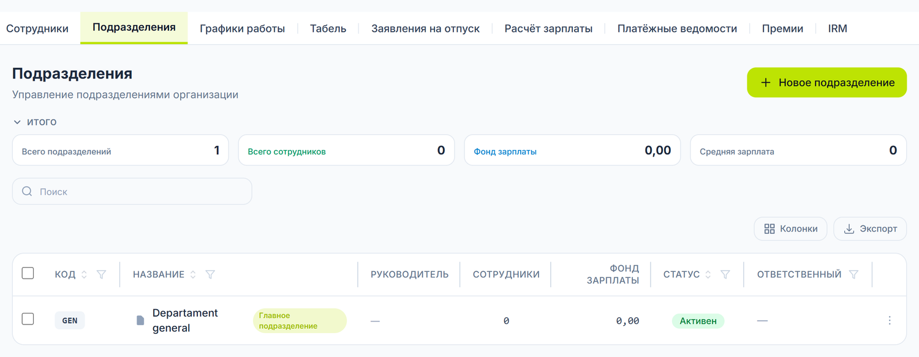Click the Экспорт button
Screen dimensions: 919x357
870,229
